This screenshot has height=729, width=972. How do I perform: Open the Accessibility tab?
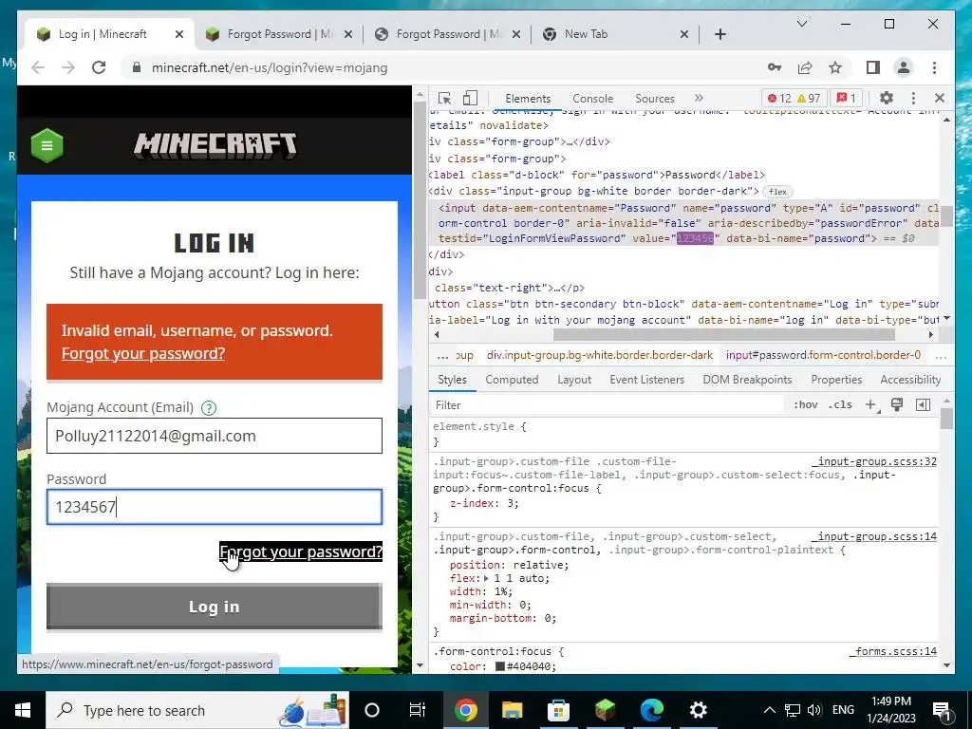tap(910, 380)
